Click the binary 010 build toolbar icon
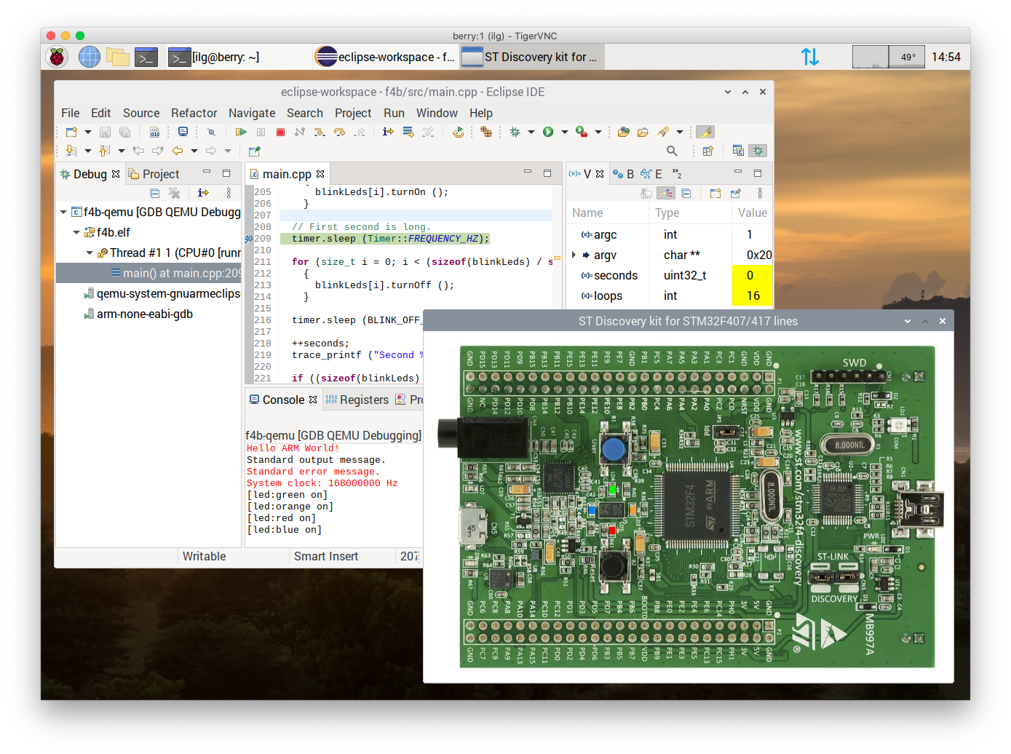The width and height of the screenshot is (1011, 754). tap(154, 132)
